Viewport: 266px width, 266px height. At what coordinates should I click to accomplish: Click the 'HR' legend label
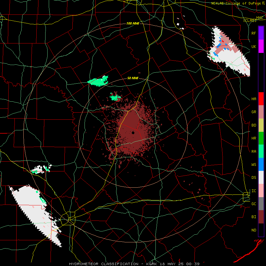(254, 138)
